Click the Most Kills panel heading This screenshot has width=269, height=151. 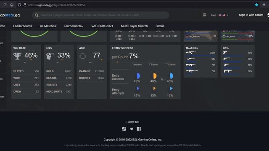[x=192, y=48]
